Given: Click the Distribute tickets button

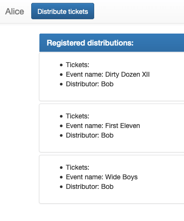Looking at the screenshot, I should point(62,11).
